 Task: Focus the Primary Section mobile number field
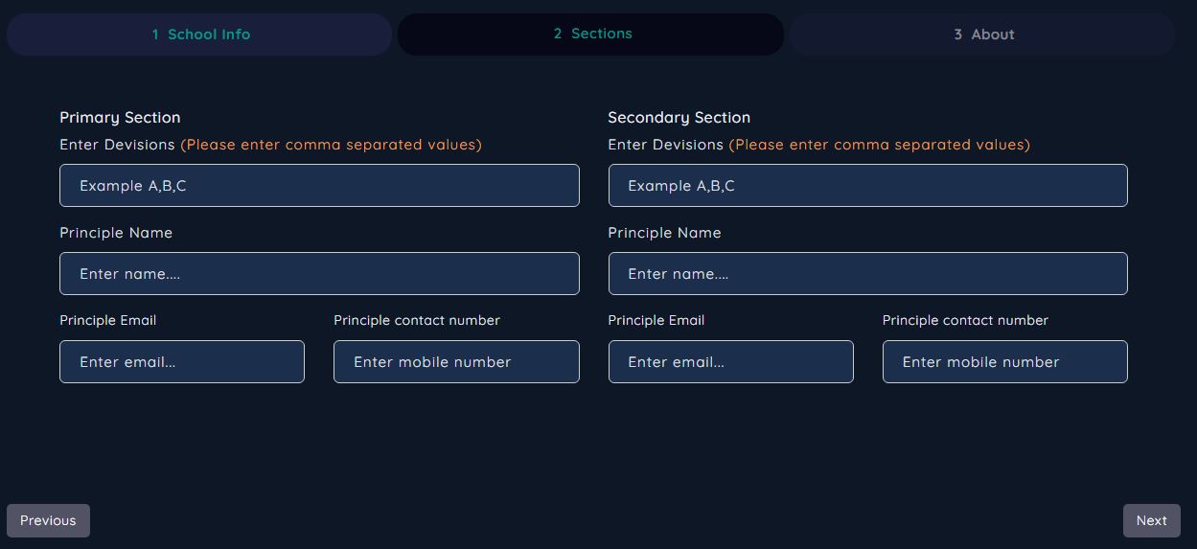[456, 362]
